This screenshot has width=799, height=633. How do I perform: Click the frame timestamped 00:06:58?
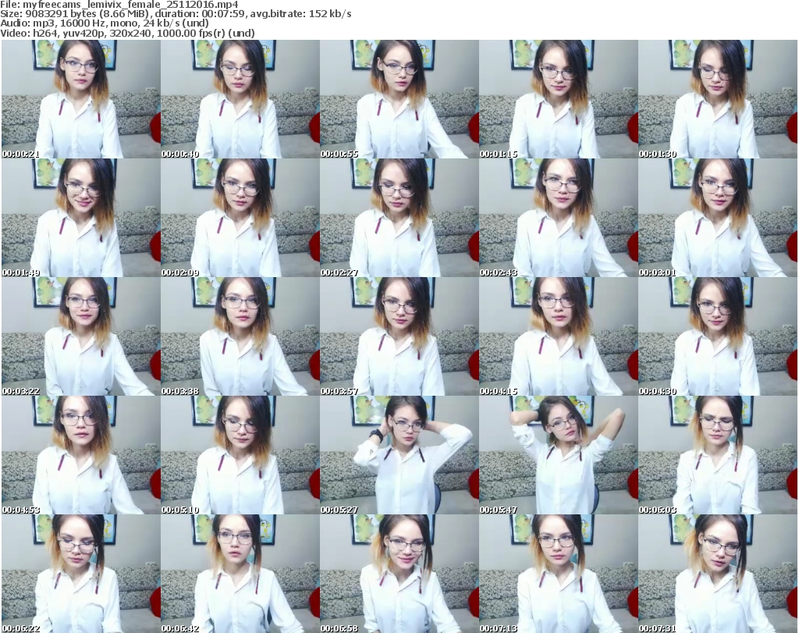(399, 574)
